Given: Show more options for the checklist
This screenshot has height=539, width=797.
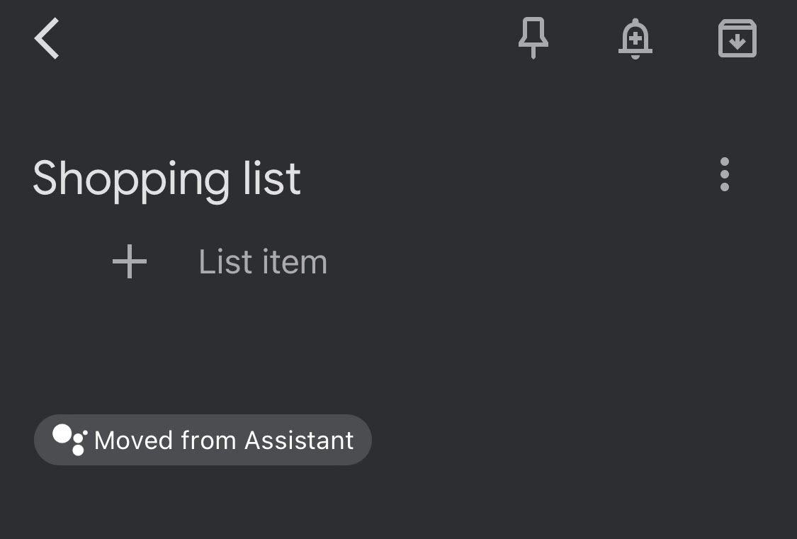Looking at the screenshot, I should click(x=724, y=174).
